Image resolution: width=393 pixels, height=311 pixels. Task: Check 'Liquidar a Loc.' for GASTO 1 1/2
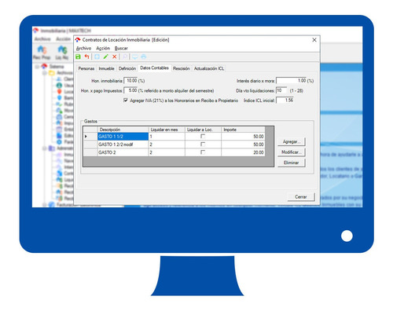pyautogui.click(x=203, y=136)
